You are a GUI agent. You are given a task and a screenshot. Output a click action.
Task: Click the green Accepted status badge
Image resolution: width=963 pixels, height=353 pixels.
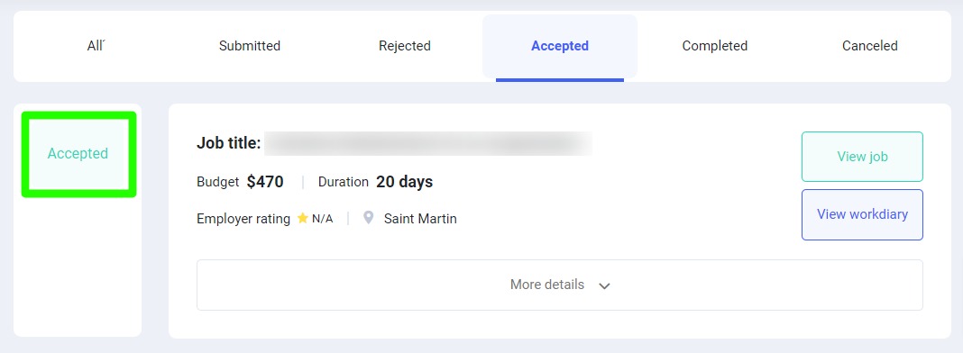(x=78, y=154)
